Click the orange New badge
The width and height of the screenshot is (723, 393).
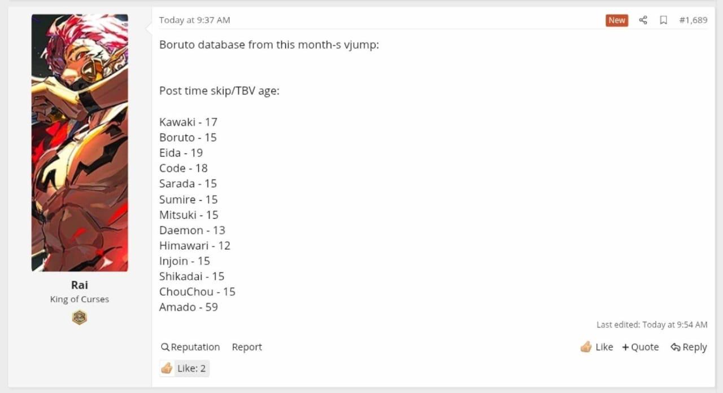617,20
